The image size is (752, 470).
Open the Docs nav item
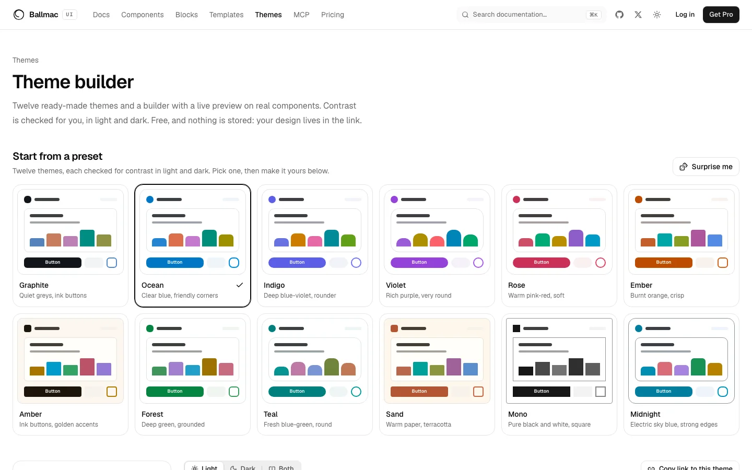point(101,15)
